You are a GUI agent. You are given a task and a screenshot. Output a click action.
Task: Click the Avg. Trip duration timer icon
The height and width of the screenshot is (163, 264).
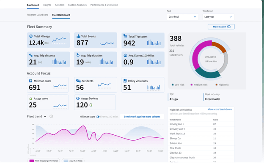(78, 55)
